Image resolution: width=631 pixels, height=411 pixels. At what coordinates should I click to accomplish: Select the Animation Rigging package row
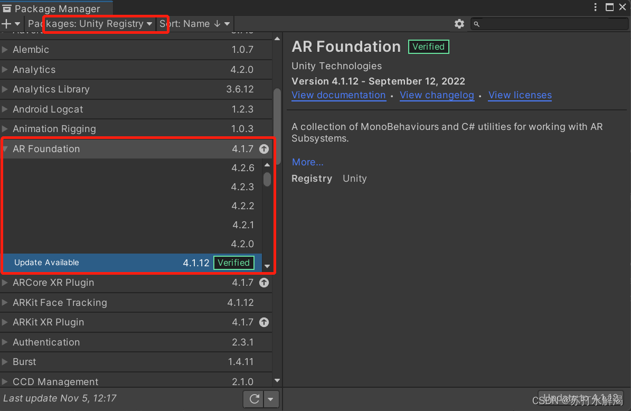click(136, 129)
